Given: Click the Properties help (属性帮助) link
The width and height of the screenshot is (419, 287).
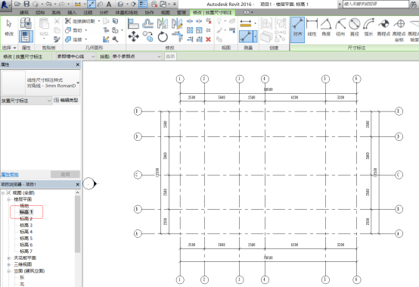Looking at the screenshot, I should point(10,174).
